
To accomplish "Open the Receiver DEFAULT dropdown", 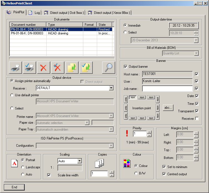I will pyautogui.click(x=111, y=88).
